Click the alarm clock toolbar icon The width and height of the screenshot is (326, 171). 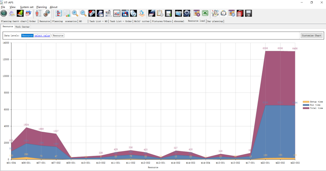223,13
